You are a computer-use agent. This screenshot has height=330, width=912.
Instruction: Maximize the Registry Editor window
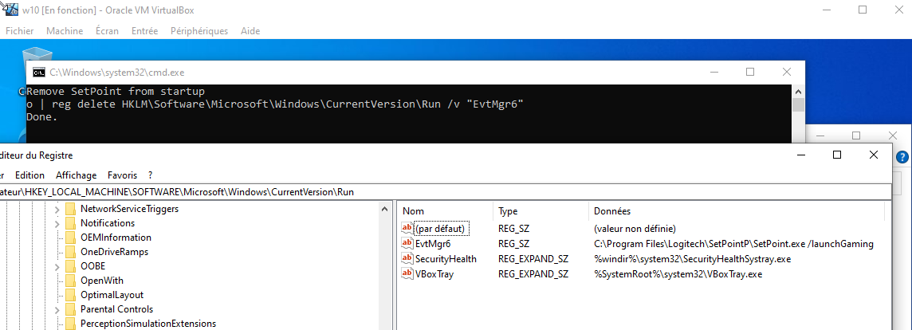pyautogui.click(x=837, y=155)
